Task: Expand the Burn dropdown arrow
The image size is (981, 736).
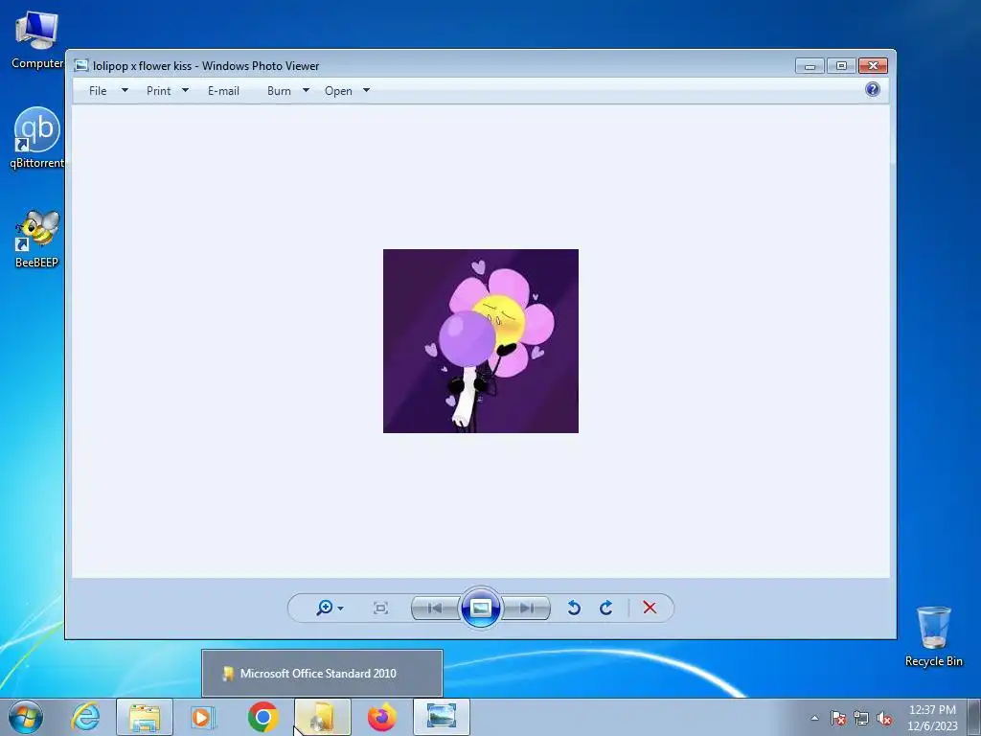Action: 306,91
